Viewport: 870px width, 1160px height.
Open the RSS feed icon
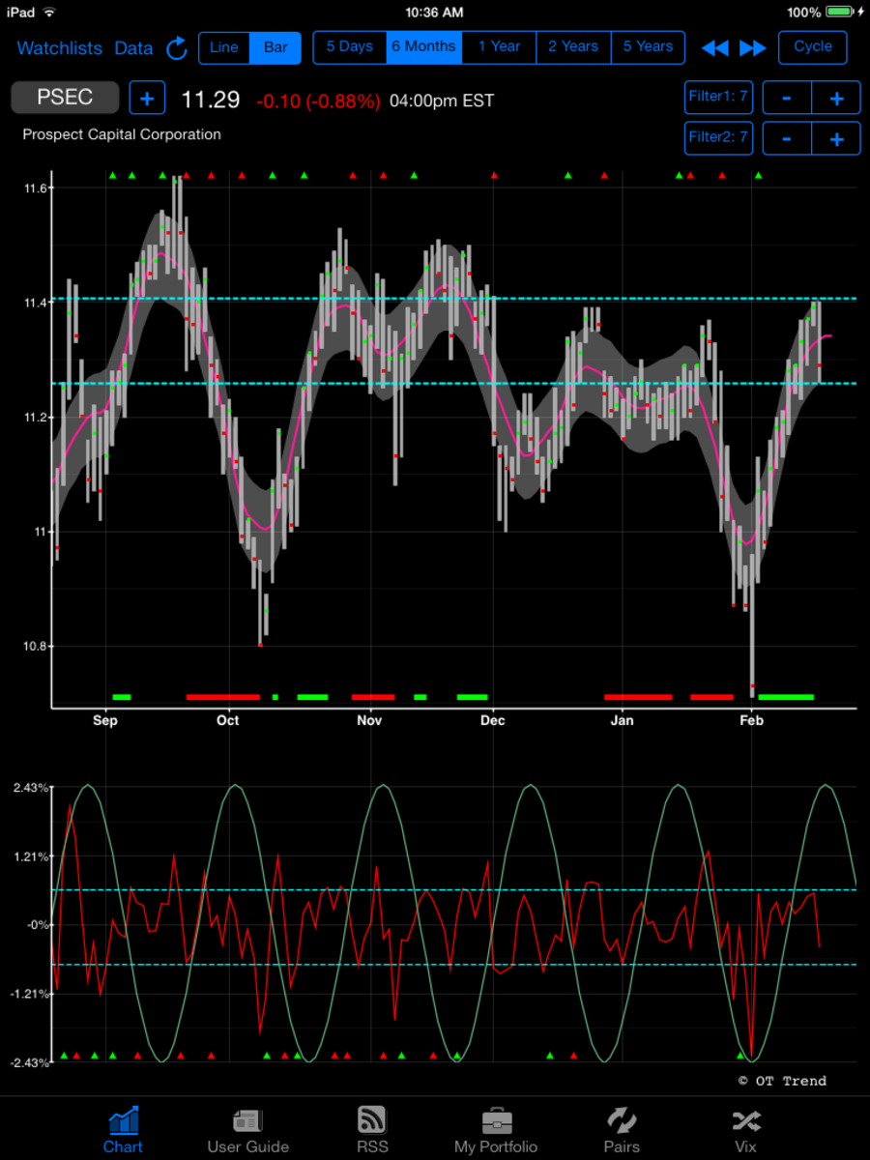(372, 1121)
